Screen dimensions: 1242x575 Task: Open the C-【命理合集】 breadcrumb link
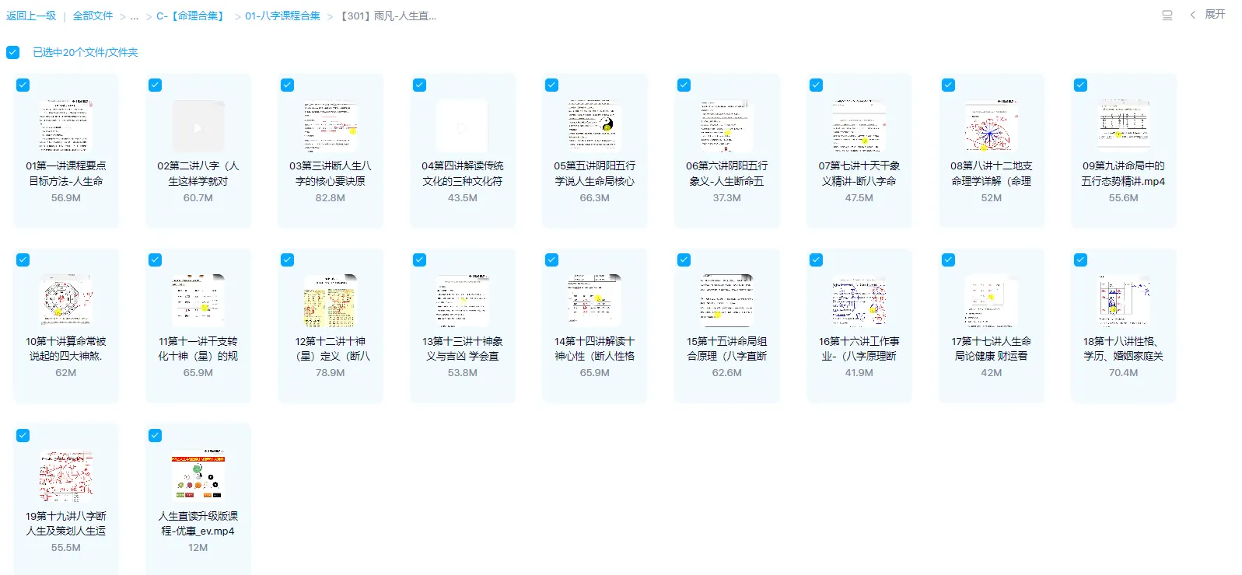pyautogui.click(x=191, y=16)
